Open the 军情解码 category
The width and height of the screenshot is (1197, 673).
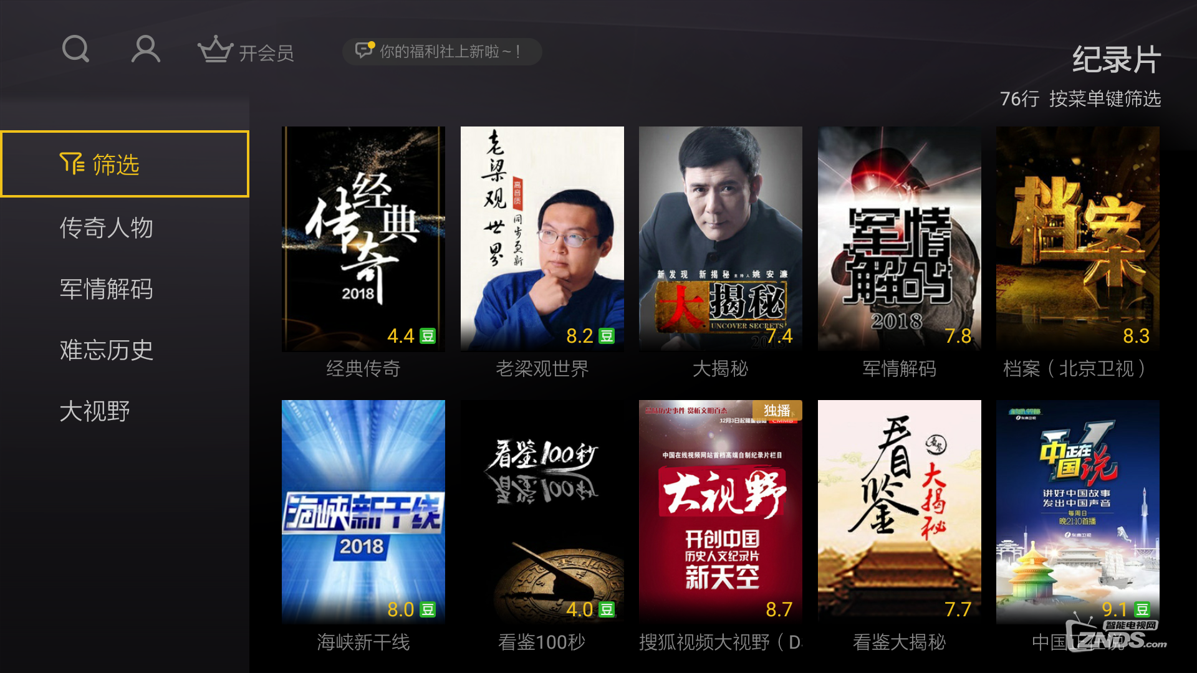pyautogui.click(x=106, y=289)
